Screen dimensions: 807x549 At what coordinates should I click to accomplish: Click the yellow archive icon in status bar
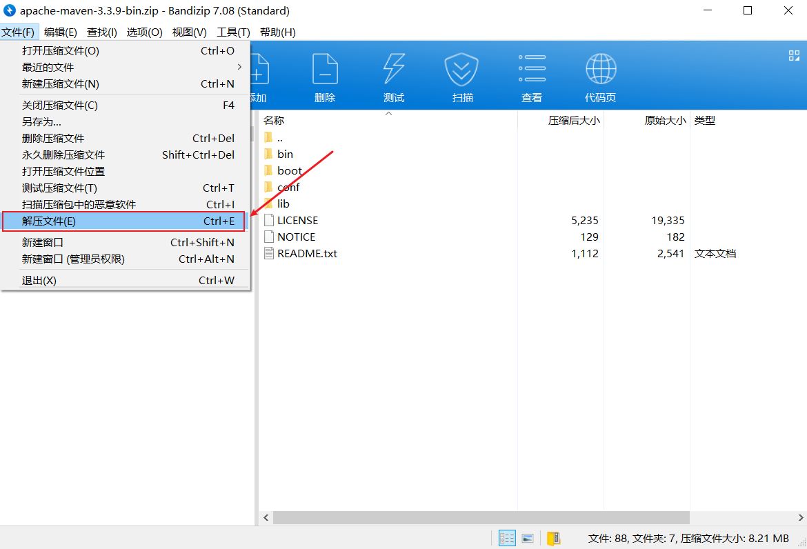pyautogui.click(x=553, y=538)
